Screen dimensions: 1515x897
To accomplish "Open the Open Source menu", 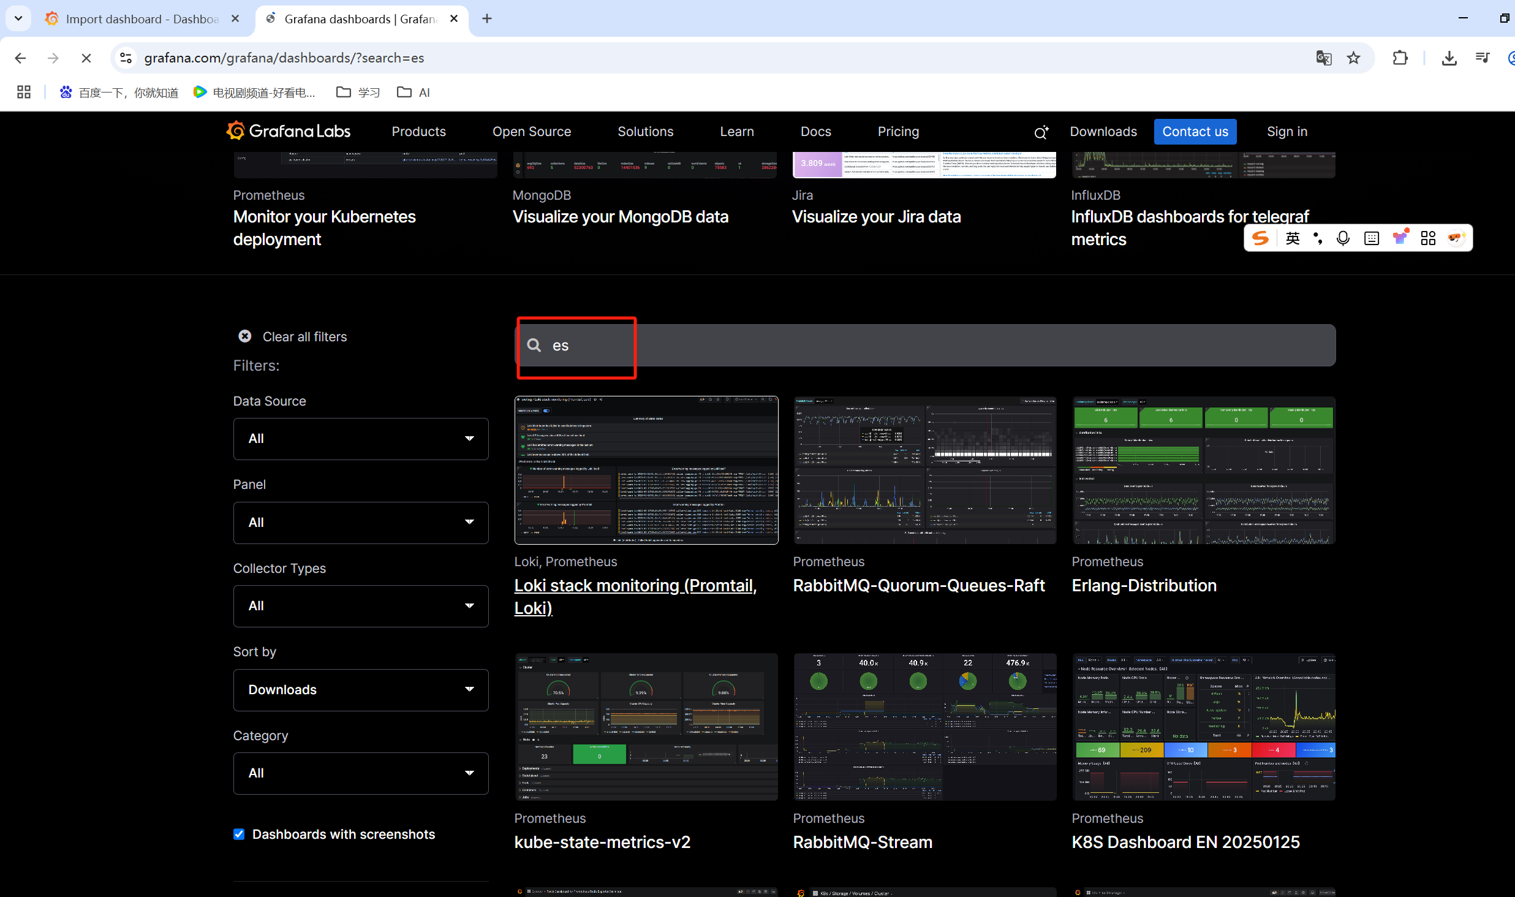I will 532,132.
